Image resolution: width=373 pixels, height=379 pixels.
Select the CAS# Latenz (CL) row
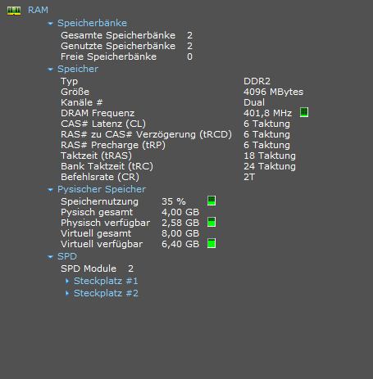click(175, 124)
